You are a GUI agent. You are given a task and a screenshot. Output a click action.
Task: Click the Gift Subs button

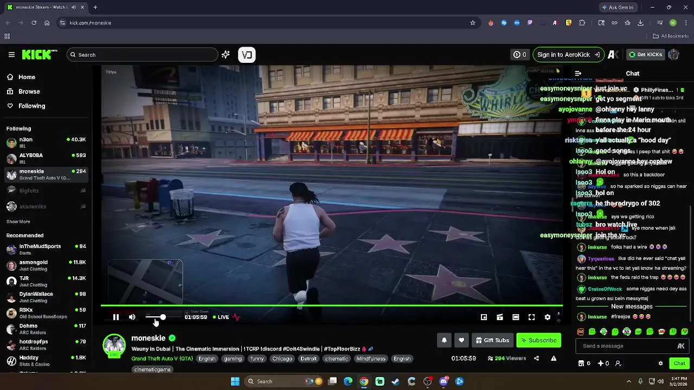point(492,340)
